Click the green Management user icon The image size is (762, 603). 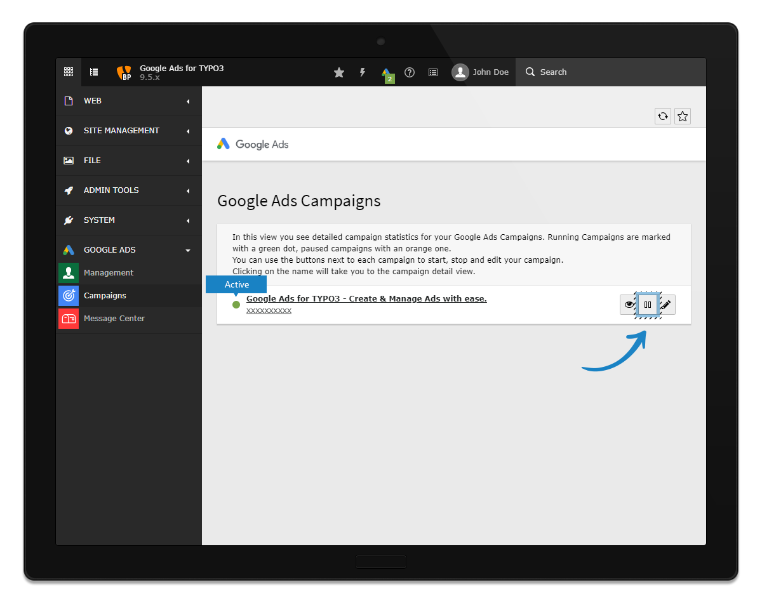(69, 273)
